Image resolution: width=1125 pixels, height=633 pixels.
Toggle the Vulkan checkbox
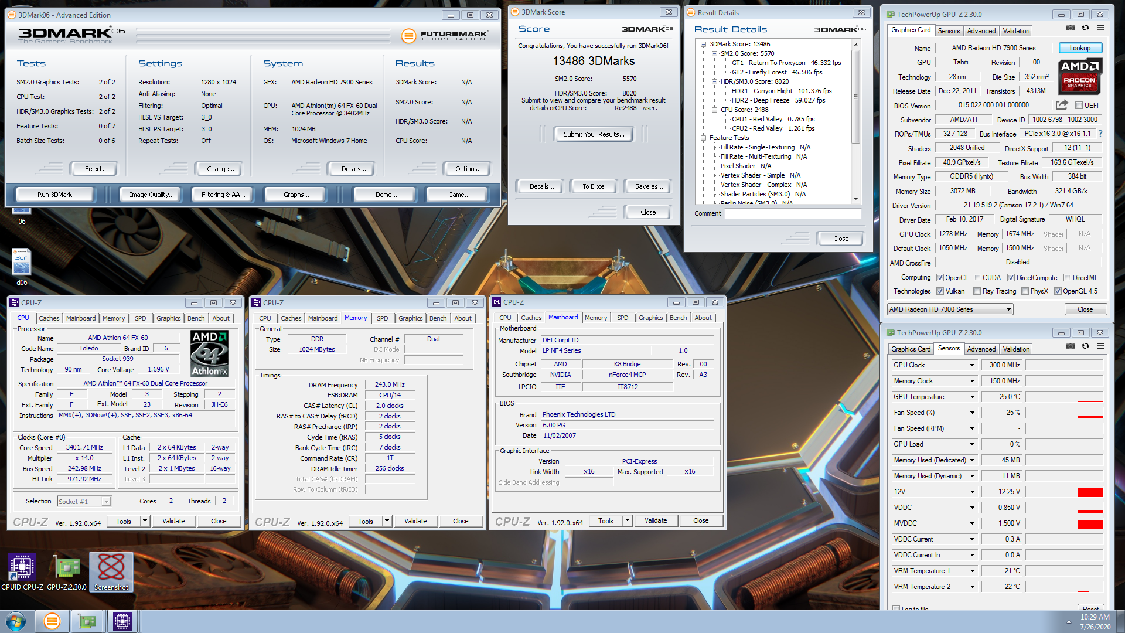point(940,291)
